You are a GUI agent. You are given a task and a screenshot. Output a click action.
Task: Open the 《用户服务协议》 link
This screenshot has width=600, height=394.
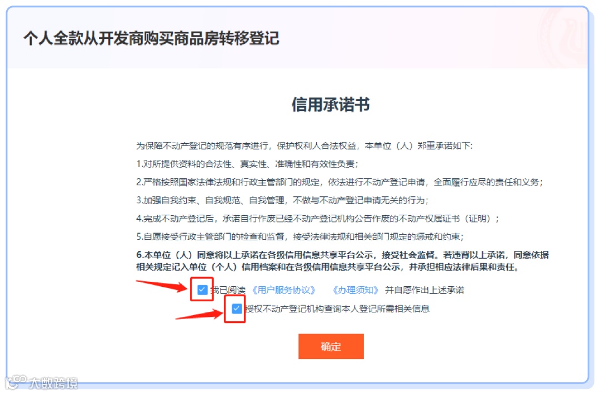point(283,290)
